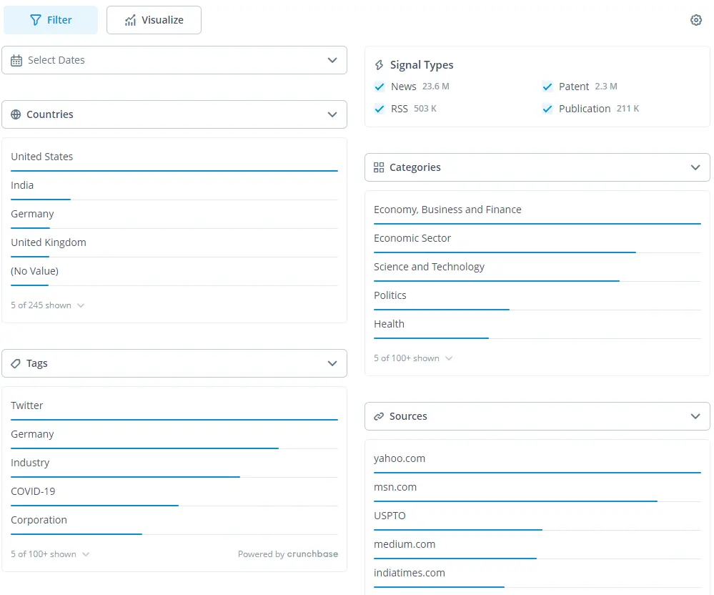The image size is (714, 595).
Task: Expand the Categories dropdown chevron
Action: click(695, 167)
